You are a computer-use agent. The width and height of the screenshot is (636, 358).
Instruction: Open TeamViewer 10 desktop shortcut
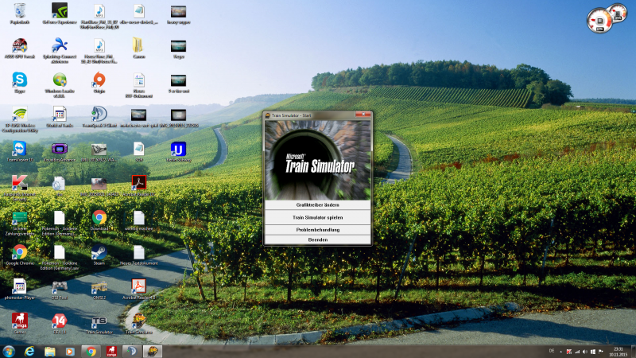(19, 152)
